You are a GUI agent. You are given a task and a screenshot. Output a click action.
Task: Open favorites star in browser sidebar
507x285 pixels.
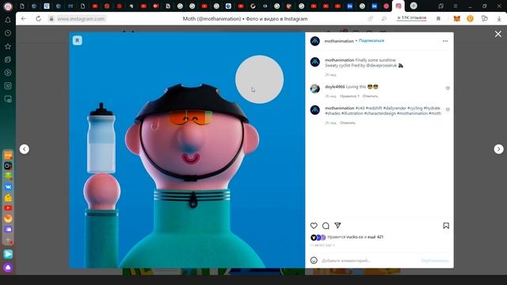pos(8,46)
